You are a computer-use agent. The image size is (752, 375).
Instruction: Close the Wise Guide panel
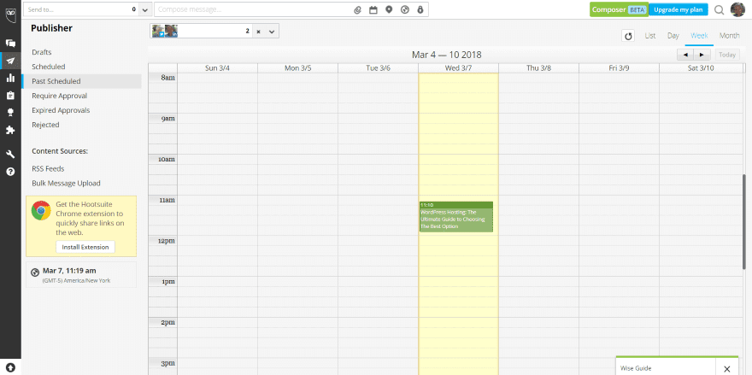tap(727, 369)
